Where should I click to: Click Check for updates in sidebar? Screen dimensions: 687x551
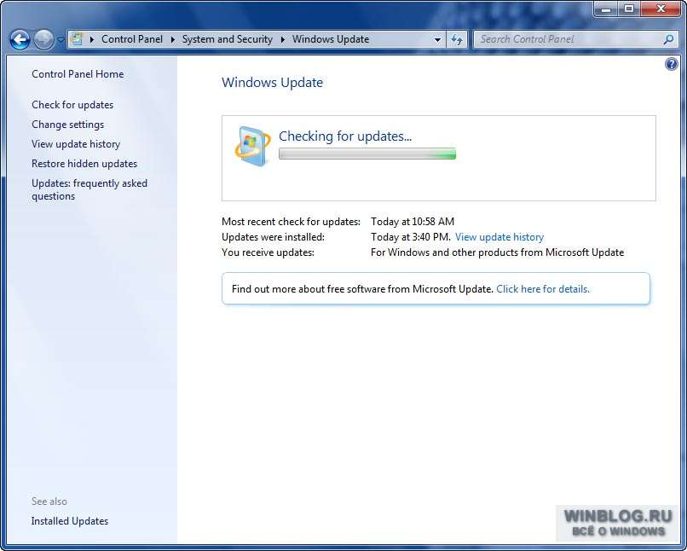(x=72, y=105)
